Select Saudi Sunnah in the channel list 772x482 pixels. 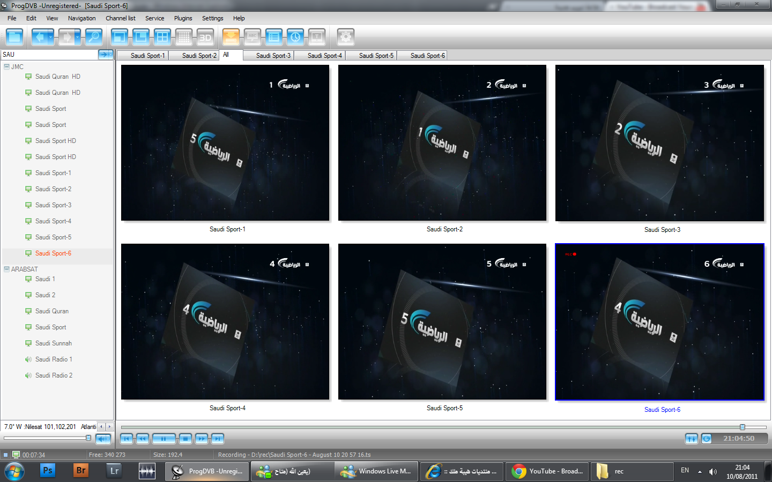[53, 343]
